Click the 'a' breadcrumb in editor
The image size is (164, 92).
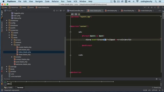click(79, 14)
